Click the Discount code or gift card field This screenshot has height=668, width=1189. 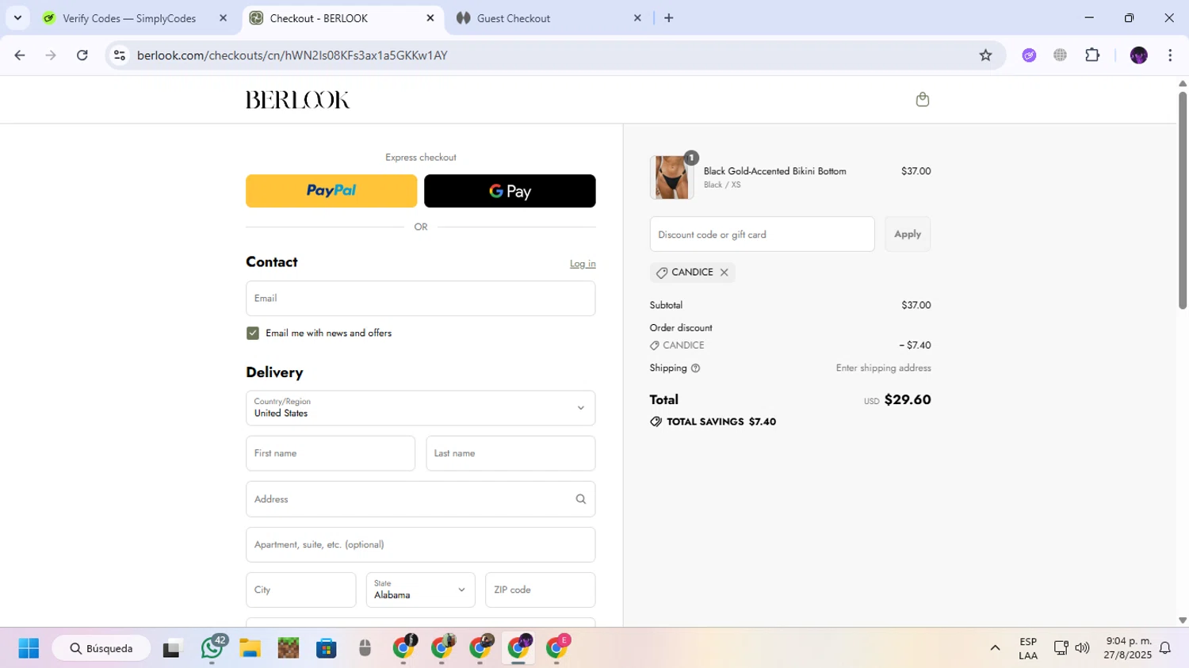[762, 235]
